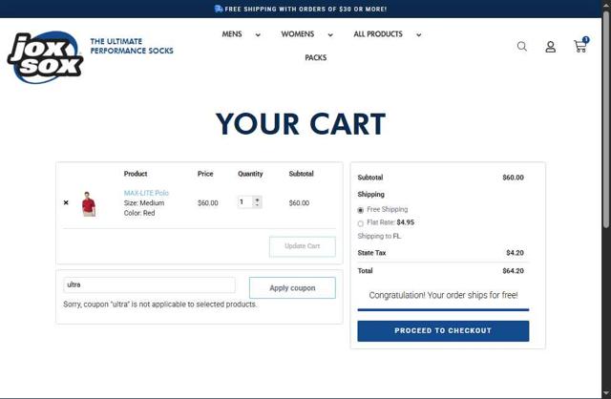Viewport: 611px width, 399px height.
Task: Click the quantity stepper field
Action: [x=250, y=201]
